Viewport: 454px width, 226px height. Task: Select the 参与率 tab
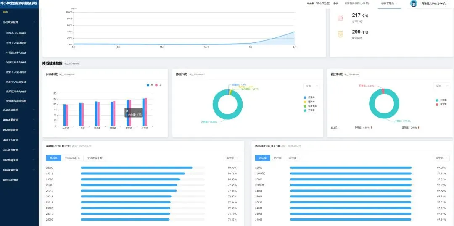[x=53, y=158]
